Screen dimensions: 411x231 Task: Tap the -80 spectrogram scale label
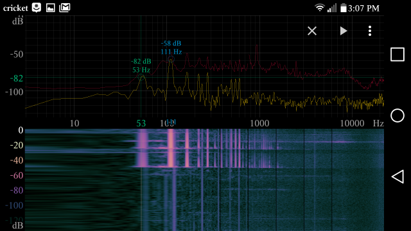click(17, 190)
